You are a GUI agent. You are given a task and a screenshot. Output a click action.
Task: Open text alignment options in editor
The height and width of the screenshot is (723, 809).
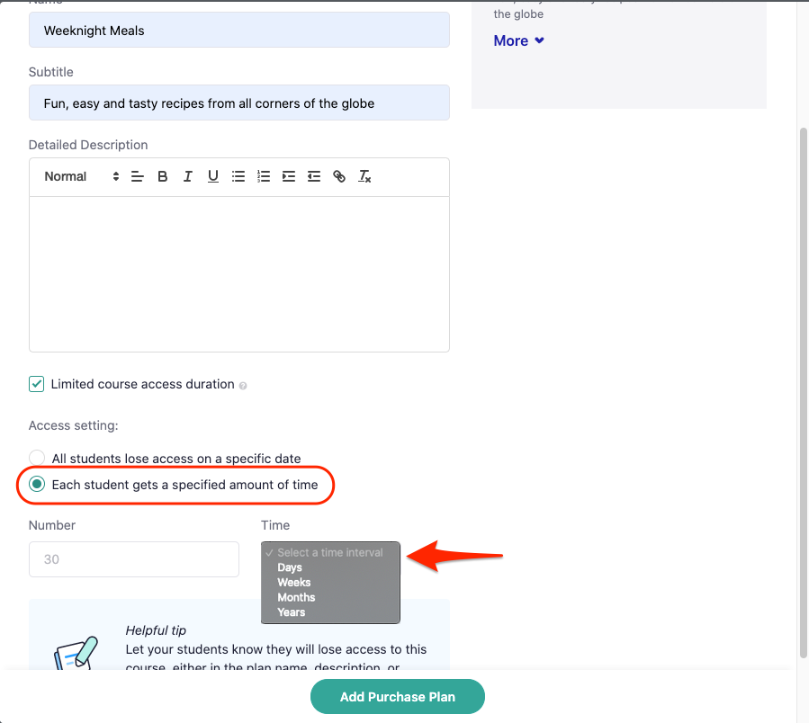(x=138, y=177)
